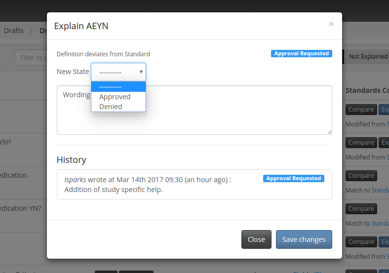389x273 pixels.
Task: Click the isparks history comment entry
Action: tap(148, 185)
